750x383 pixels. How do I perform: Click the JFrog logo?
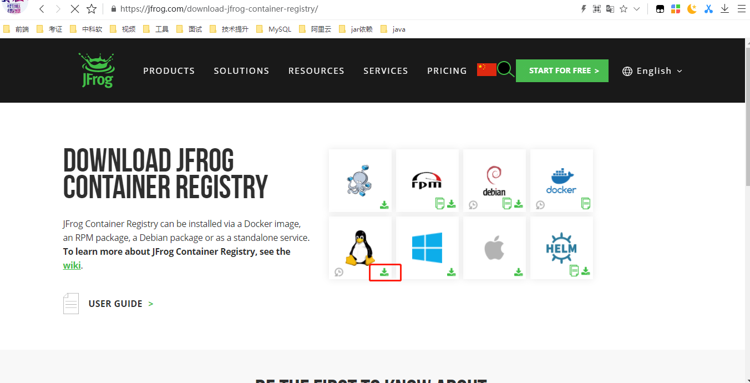pos(96,70)
